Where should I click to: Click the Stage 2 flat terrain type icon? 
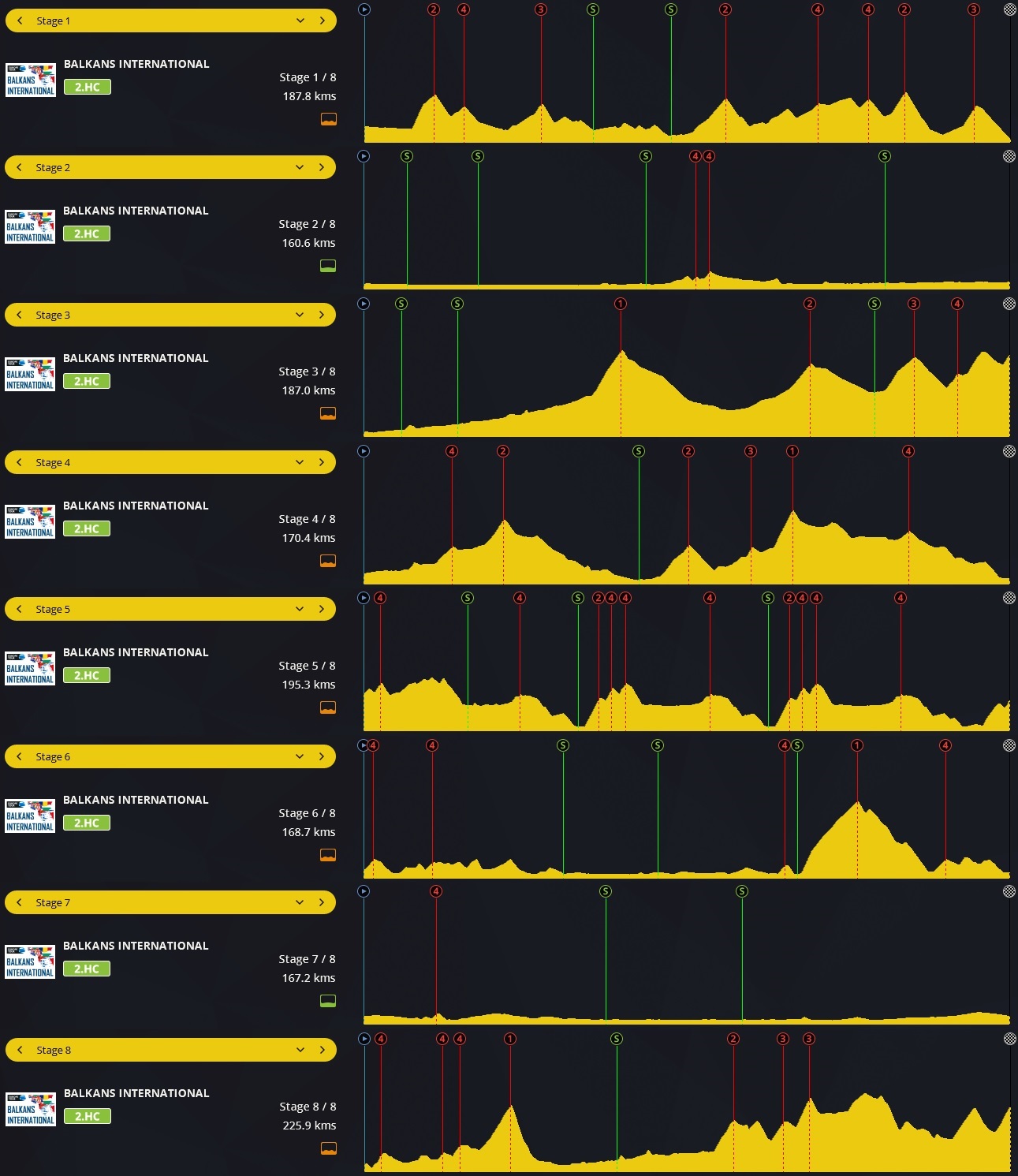click(328, 266)
